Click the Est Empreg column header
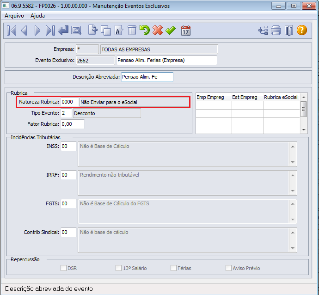This screenshot has width=319, height=295. (x=248, y=97)
